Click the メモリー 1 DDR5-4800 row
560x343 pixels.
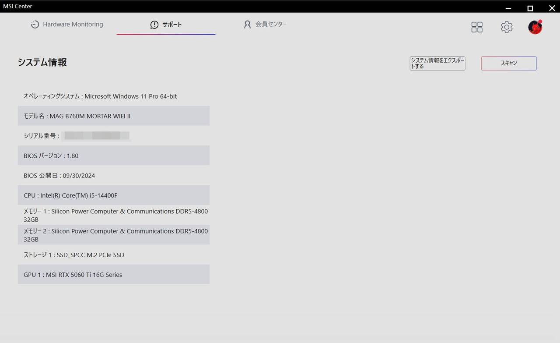[113, 215]
